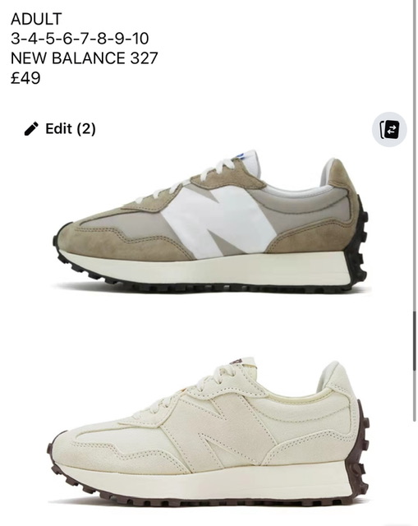Select the cream suede 327 sneaker photo

point(209,433)
